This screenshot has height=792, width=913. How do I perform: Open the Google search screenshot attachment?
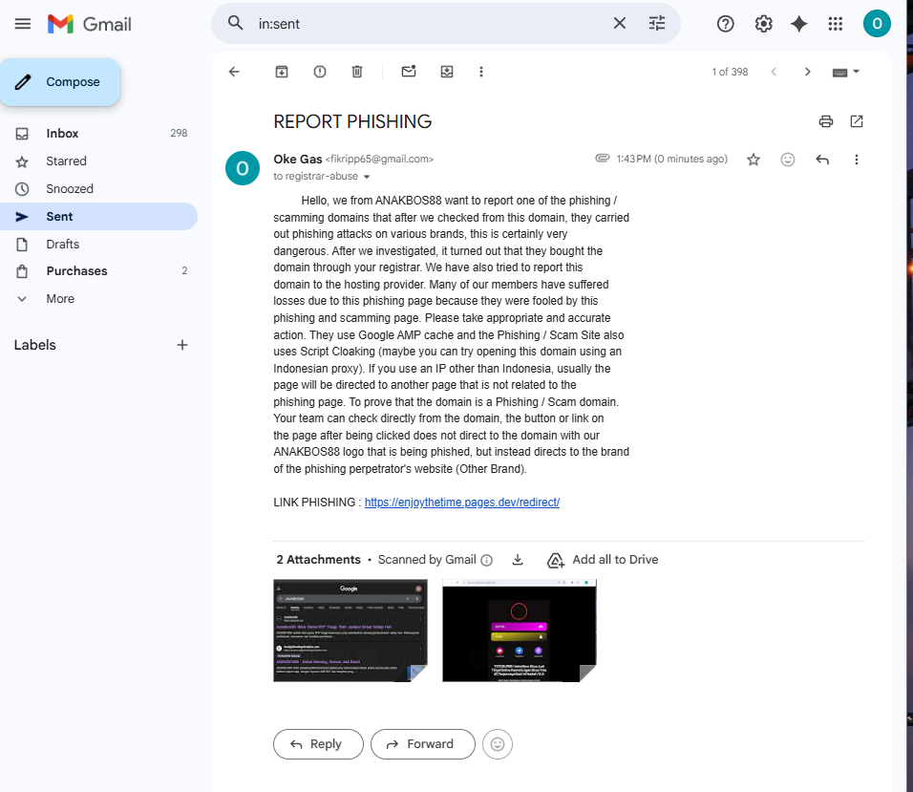point(350,631)
